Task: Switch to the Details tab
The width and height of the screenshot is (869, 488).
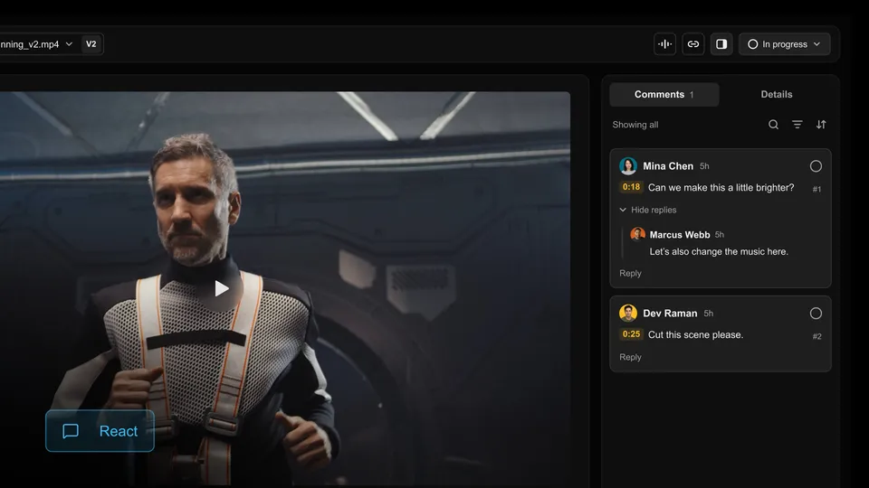Action: pyautogui.click(x=776, y=95)
